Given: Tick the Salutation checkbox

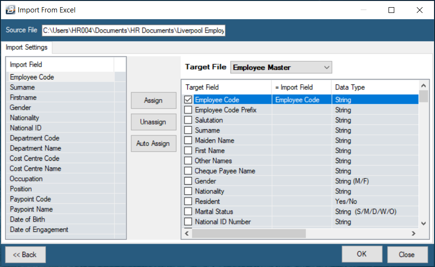Looking at the screenshot, I should pyautogui.click(x=188, y=120).
